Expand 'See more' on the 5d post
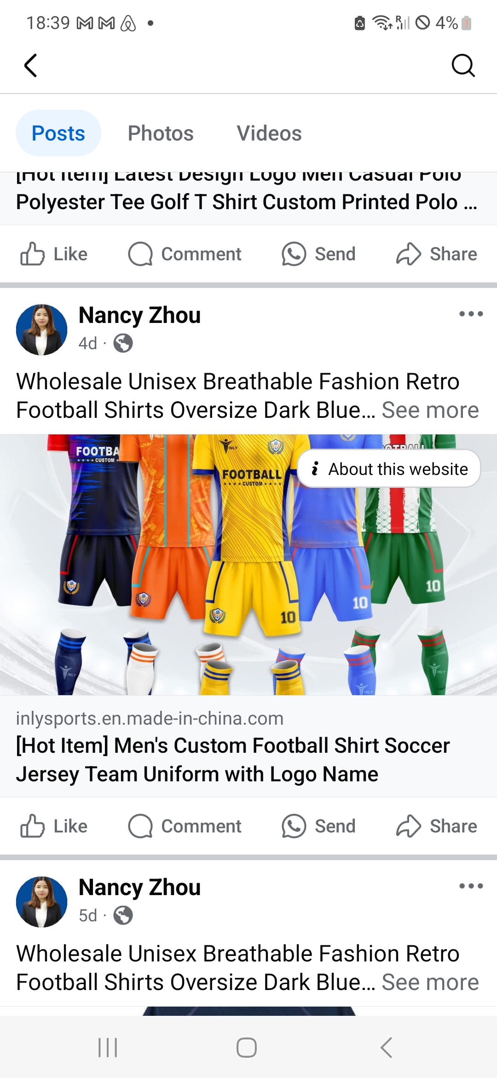Image resolution: width=497 pixels, height=1078 pixels. 430,982
